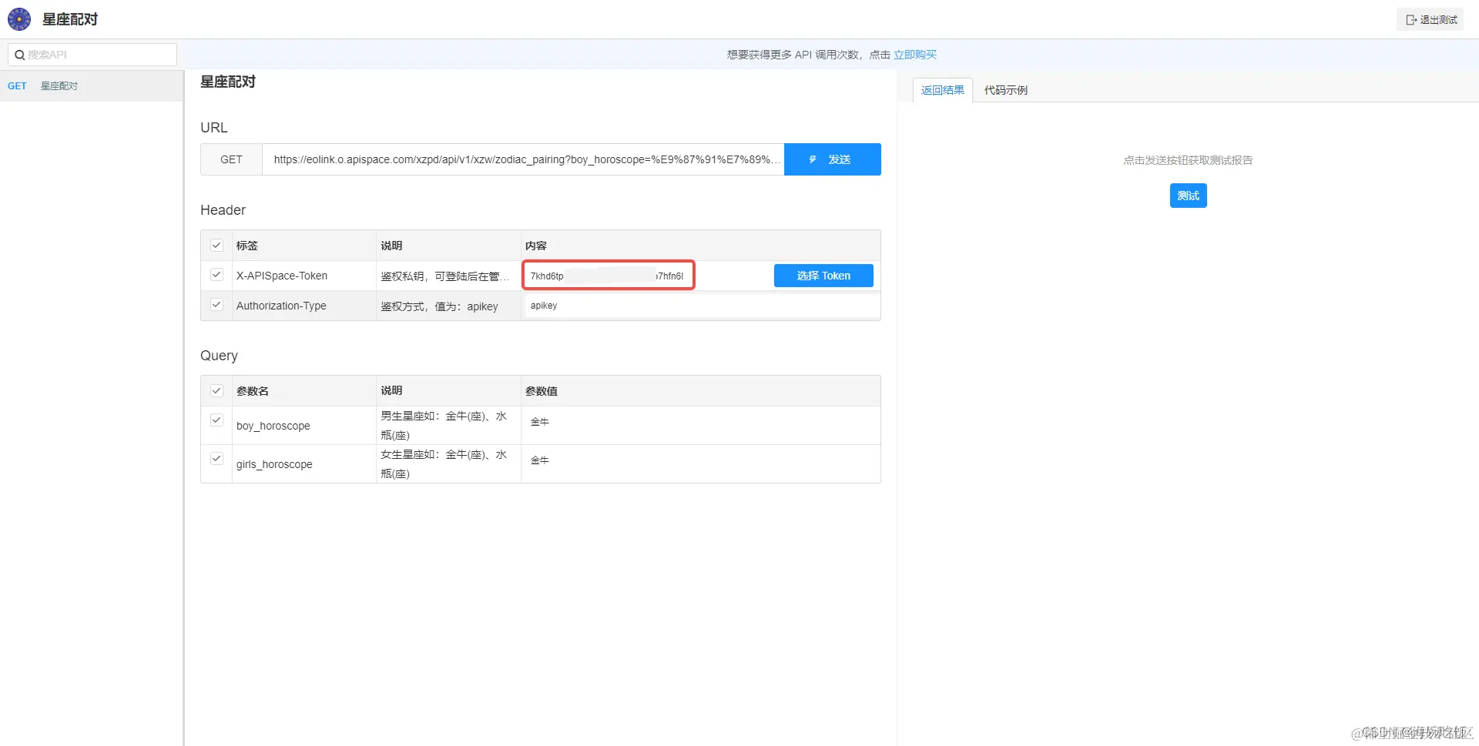Toggle the Authorization-Type row checkbox
Screen dimensions: 1479x746
click(x=216, y=304)
